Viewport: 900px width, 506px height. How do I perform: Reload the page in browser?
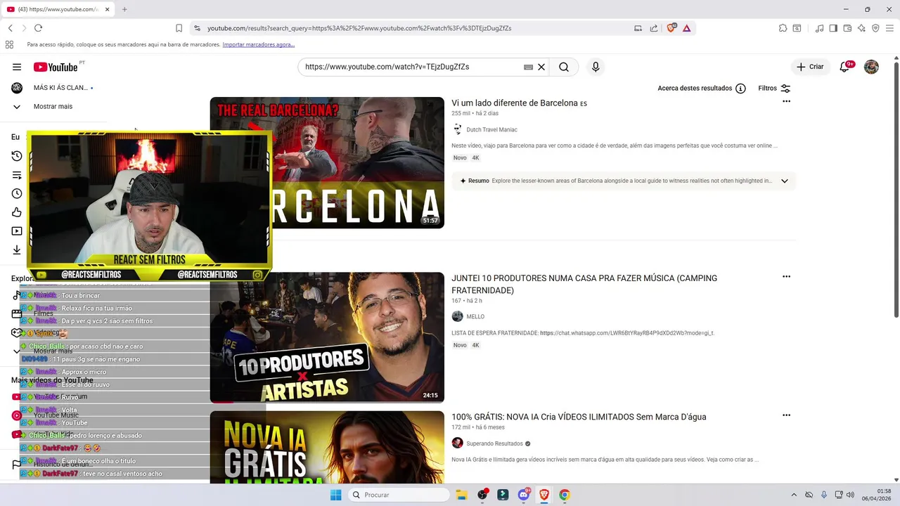[x=38, y=28]
